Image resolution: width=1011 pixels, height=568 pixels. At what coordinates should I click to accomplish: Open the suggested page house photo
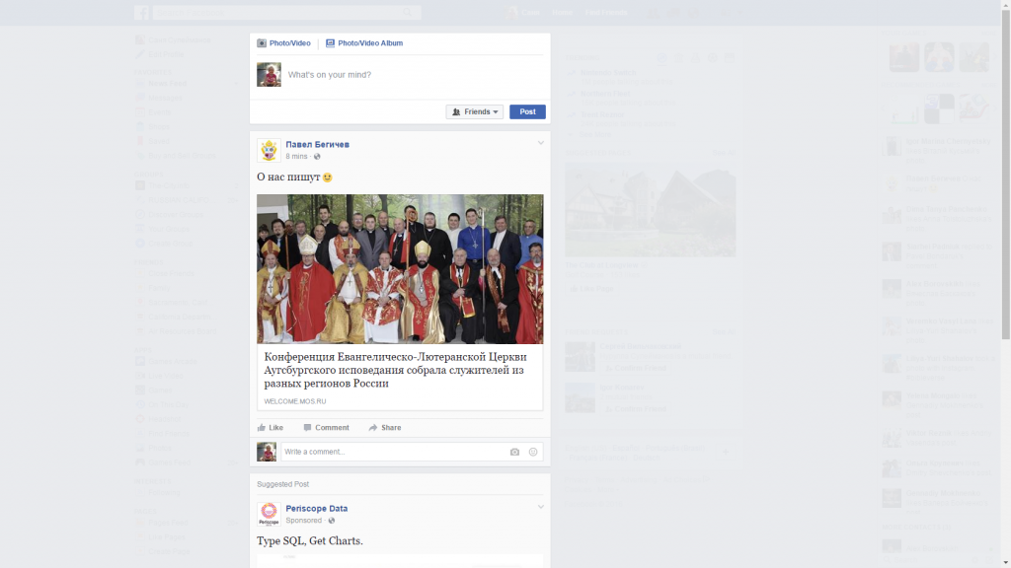(x=650, y=209)
